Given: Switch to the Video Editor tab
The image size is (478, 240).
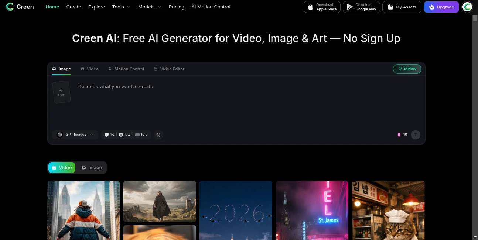Looking at the screenshot, I should 169,69.
